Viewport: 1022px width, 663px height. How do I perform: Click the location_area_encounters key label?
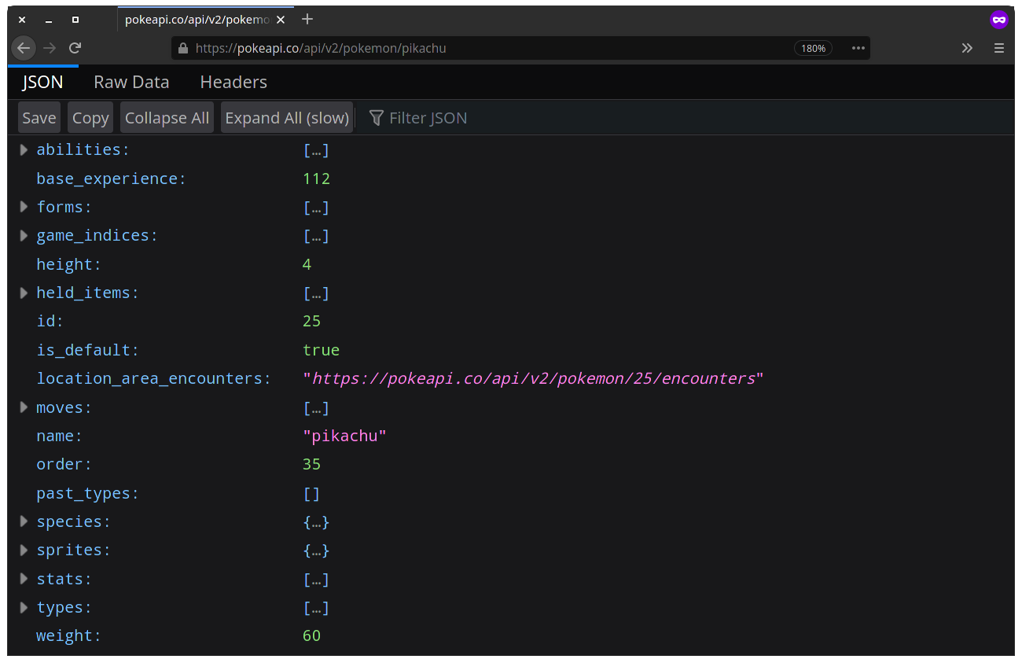153,378
